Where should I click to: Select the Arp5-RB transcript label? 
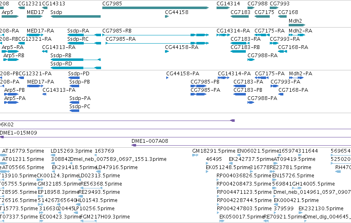(14, 56)
